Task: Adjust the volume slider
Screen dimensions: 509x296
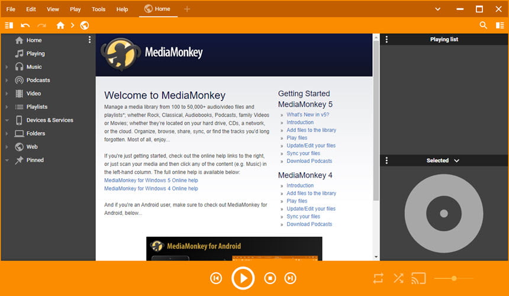Action: 454,278
